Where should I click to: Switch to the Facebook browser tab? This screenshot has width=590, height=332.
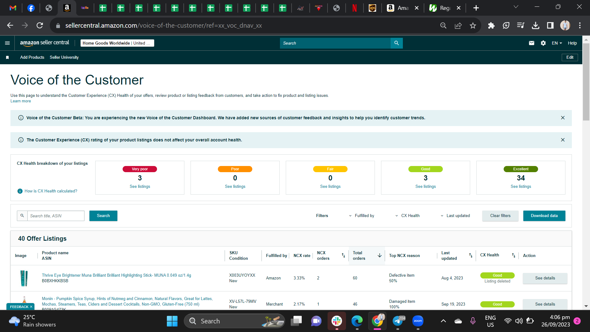tap(31, 8)
